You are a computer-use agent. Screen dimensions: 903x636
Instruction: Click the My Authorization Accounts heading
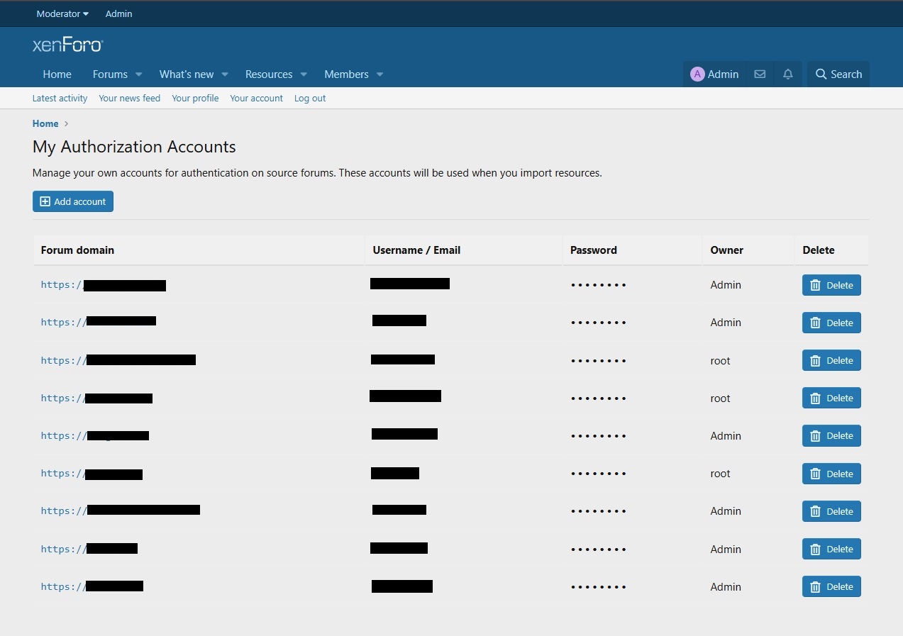(134, 147)
